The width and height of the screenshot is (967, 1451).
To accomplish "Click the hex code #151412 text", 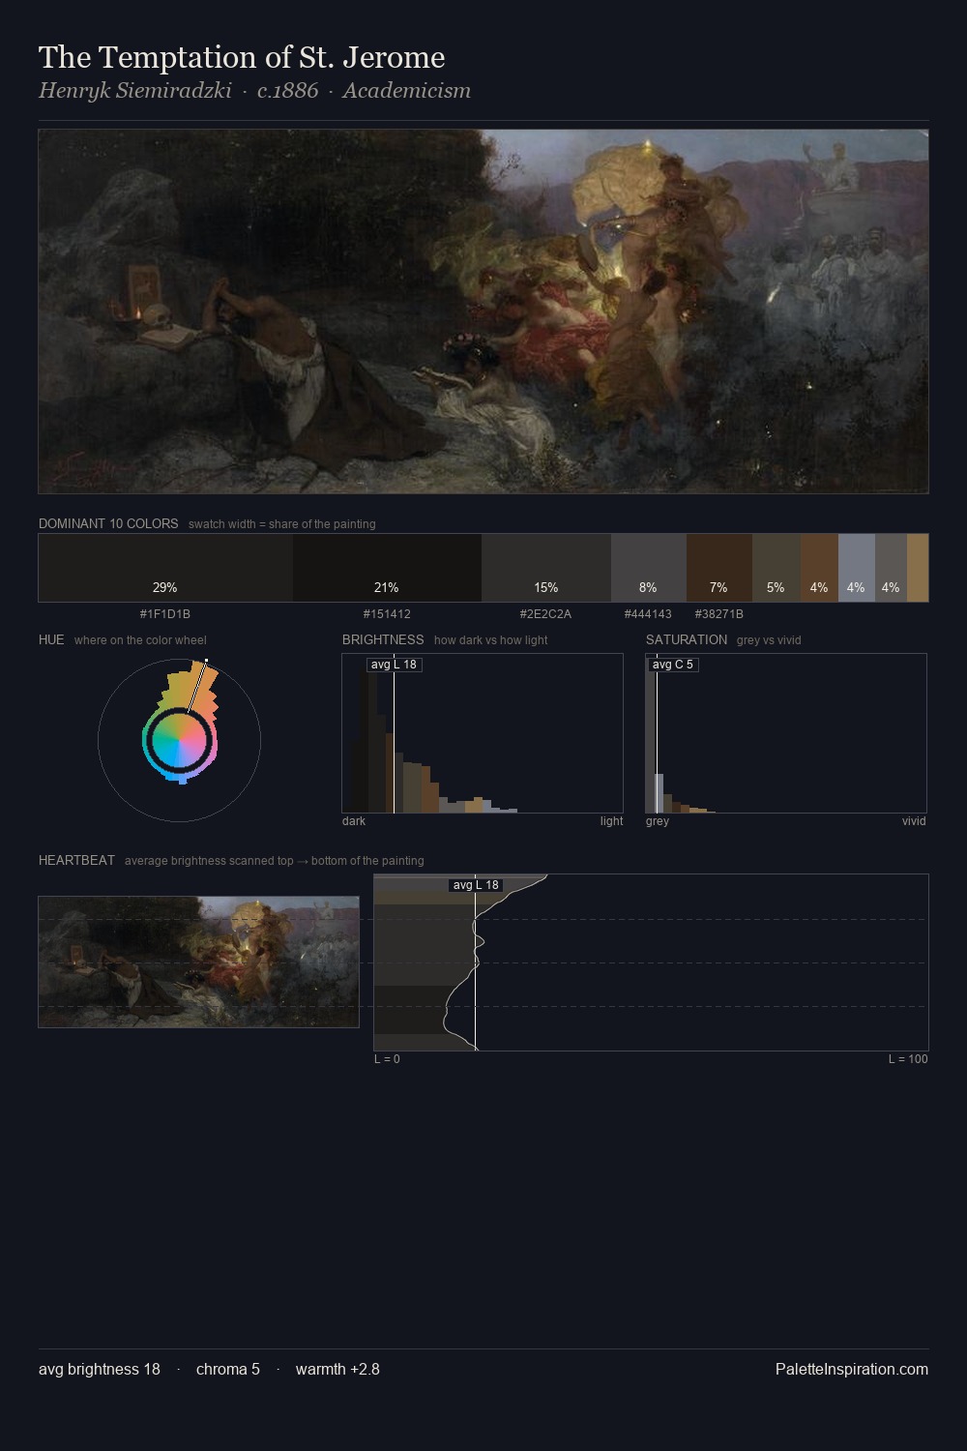I will [387, 614].
